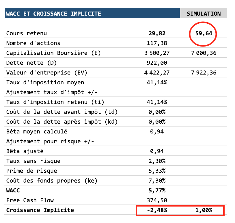The width and height of the screenshot is (235, 223).
Task: Click the Nombre d'actions value 117,38
Action: coord(157,43)
